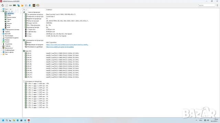Select the Multi CPU group header
The height and width of the screenshot is (123, 220).
coord(28,51)
